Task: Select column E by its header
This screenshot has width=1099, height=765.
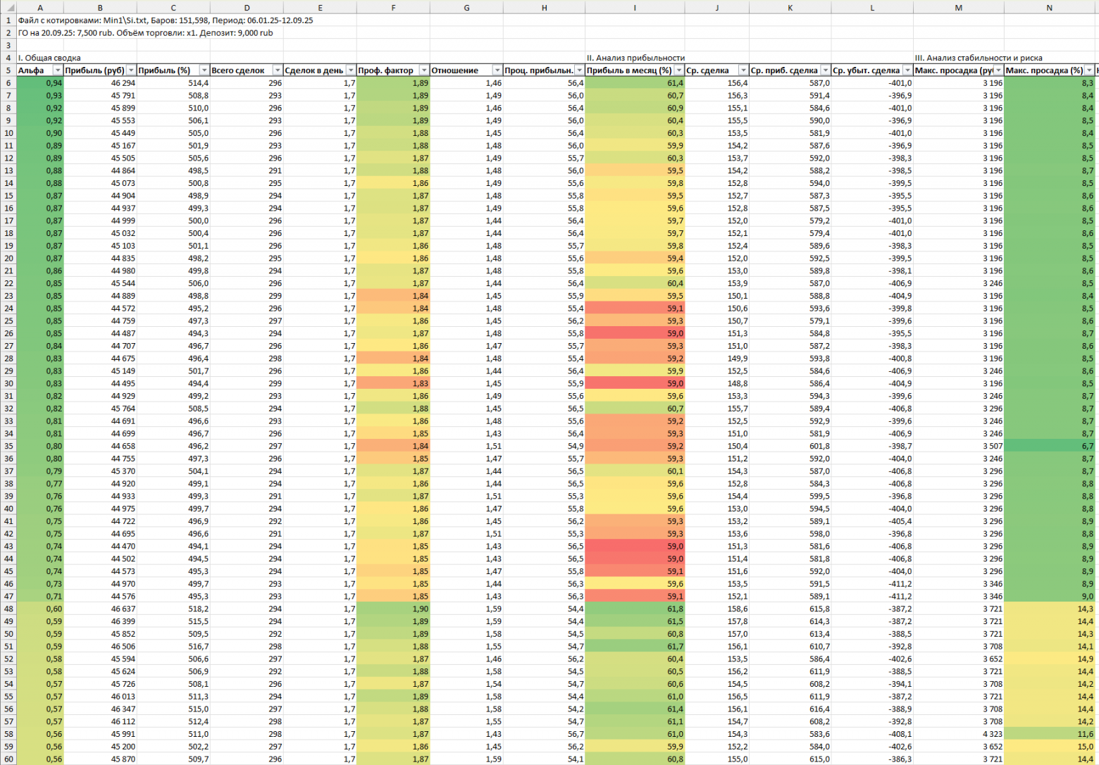Action: pos(320,7)
